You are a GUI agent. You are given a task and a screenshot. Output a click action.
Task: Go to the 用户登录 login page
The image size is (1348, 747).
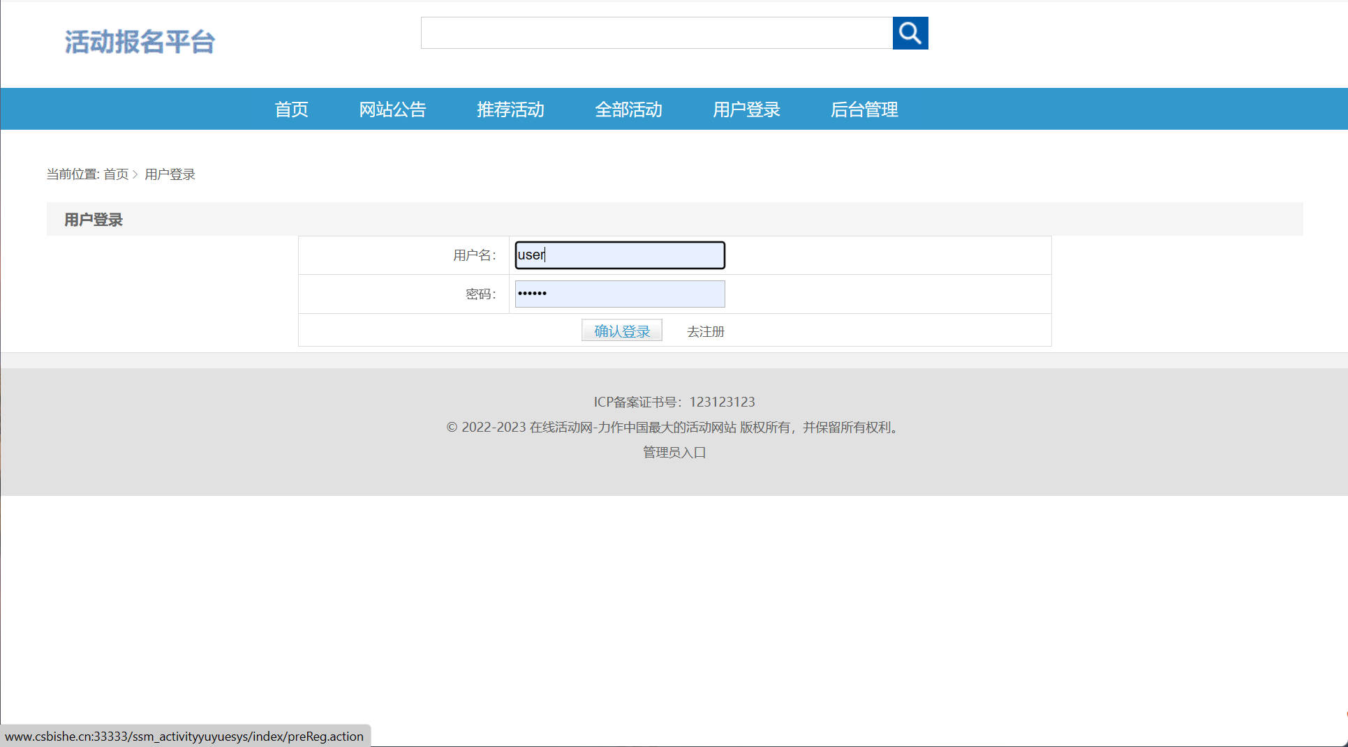pos(746,109)
